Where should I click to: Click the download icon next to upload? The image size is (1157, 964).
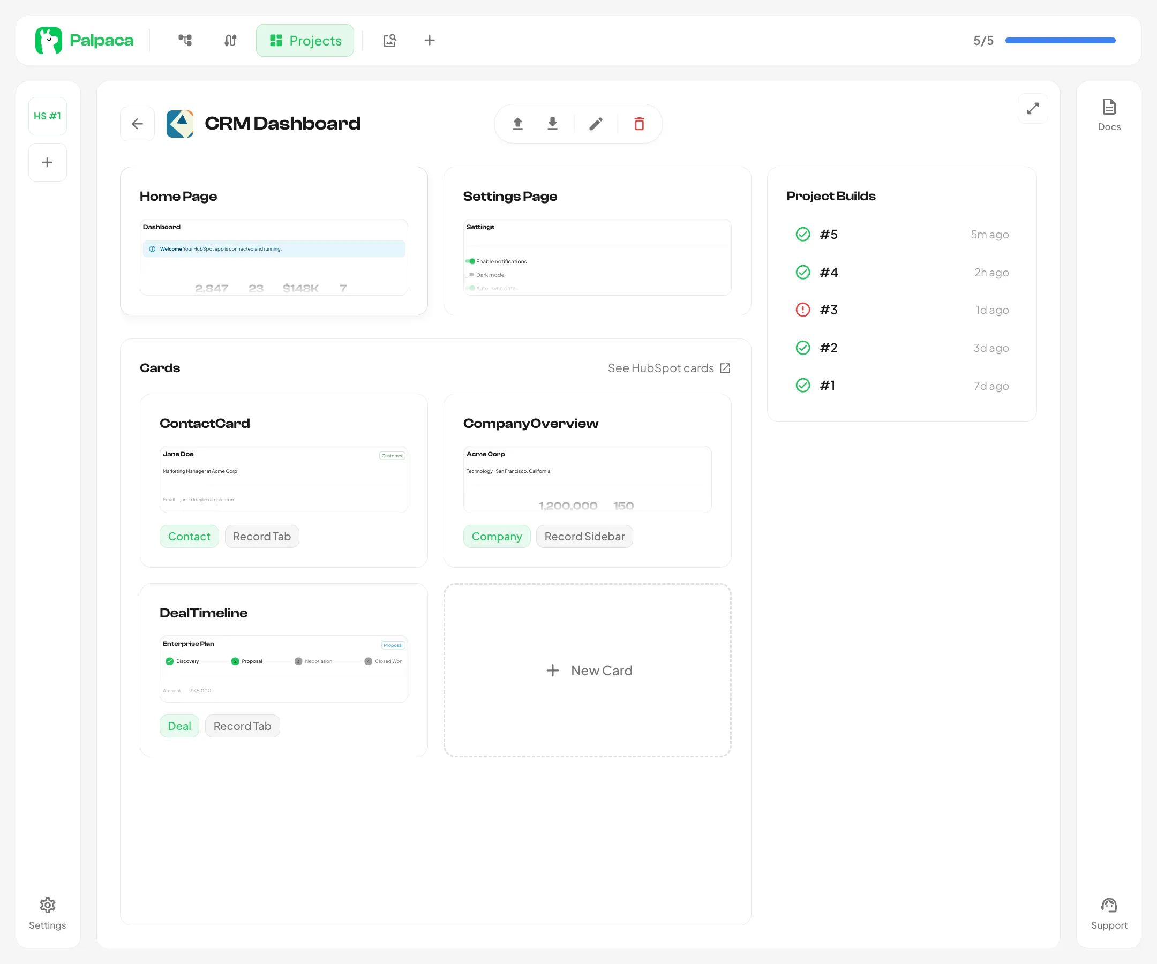click(553, 123)
